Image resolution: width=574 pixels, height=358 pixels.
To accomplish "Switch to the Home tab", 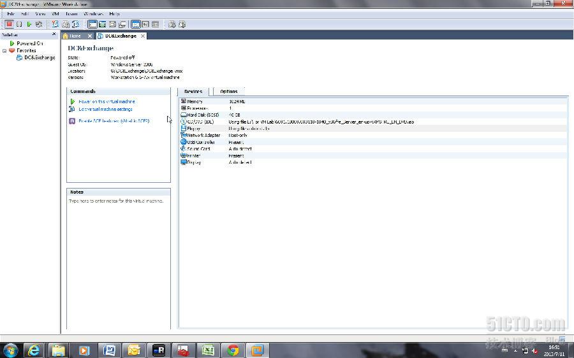I will [75, 36].
